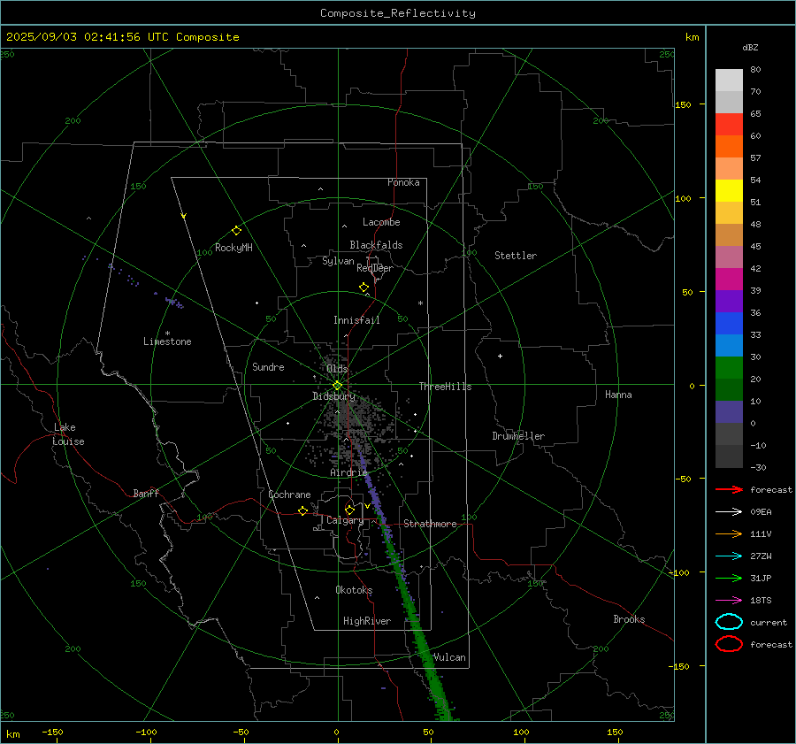The height and width of the screenshot is (744, 796).
Task: Click the cyan current ellipse legend icon
Action: (x=729, y=622)
